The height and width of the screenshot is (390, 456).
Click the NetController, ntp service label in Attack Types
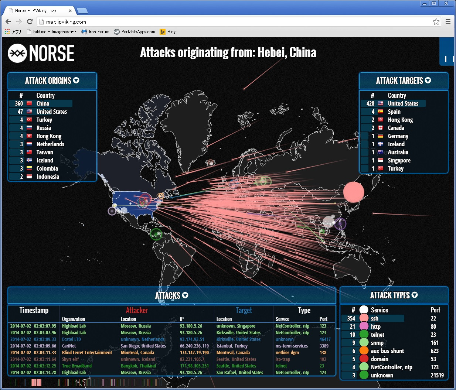[392, 367]
